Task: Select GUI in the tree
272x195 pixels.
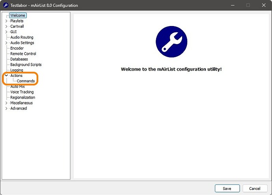Action: point(13,32)
